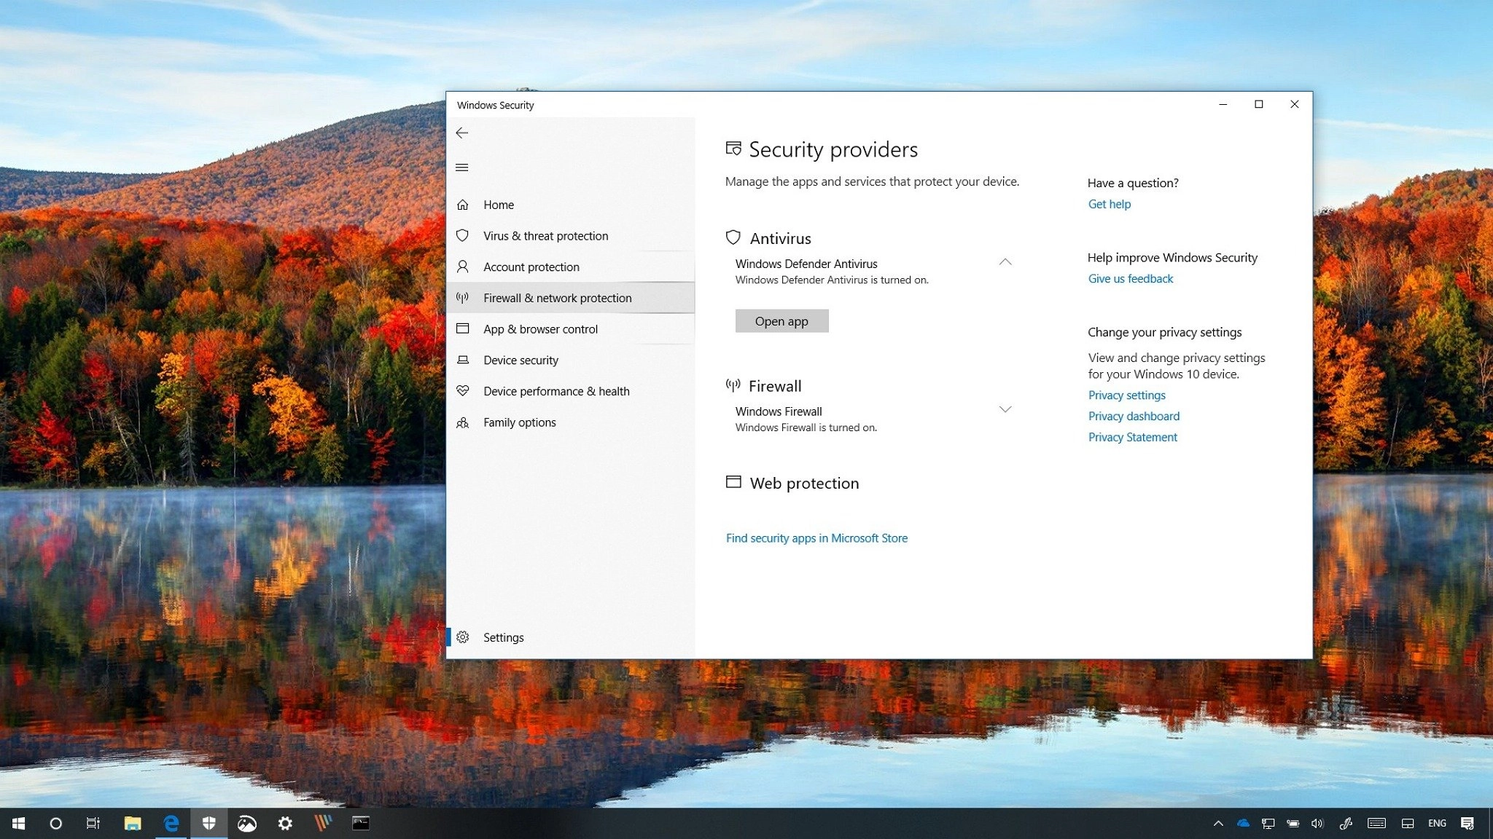Screen dimensions: 1493x839
Task: Select Firewall & network protection item
Action: (x=557, y=298)
